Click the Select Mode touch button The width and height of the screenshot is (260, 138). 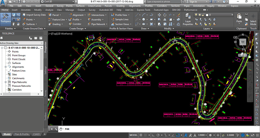[x=253, y=19]
